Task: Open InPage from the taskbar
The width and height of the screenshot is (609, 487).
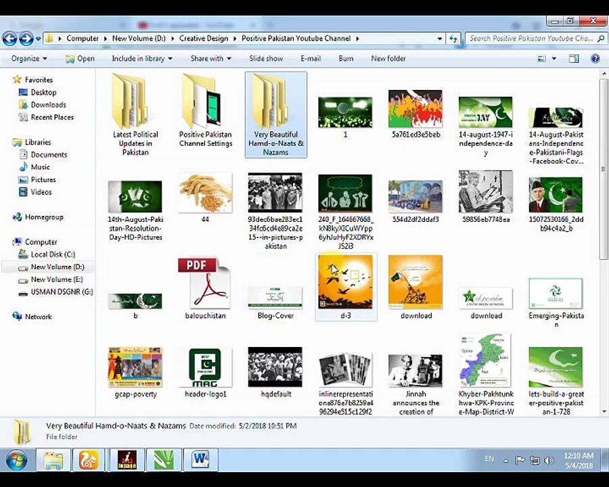Action: [x=127, y=460]
